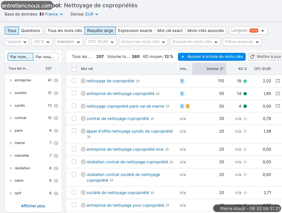Select the 'Expression exacte' match tab
This screenshot has width=282, height=213.
[135, 31]
